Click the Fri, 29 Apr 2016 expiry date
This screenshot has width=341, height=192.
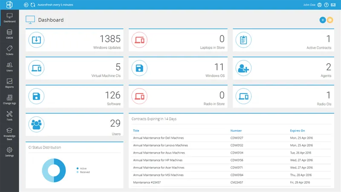click(300, 183)
